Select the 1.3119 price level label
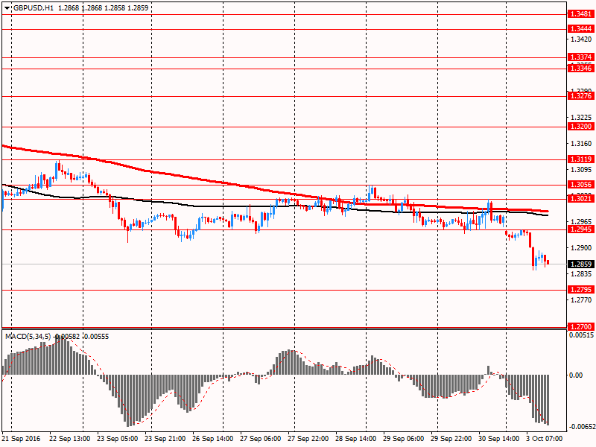 pos(581,159)
